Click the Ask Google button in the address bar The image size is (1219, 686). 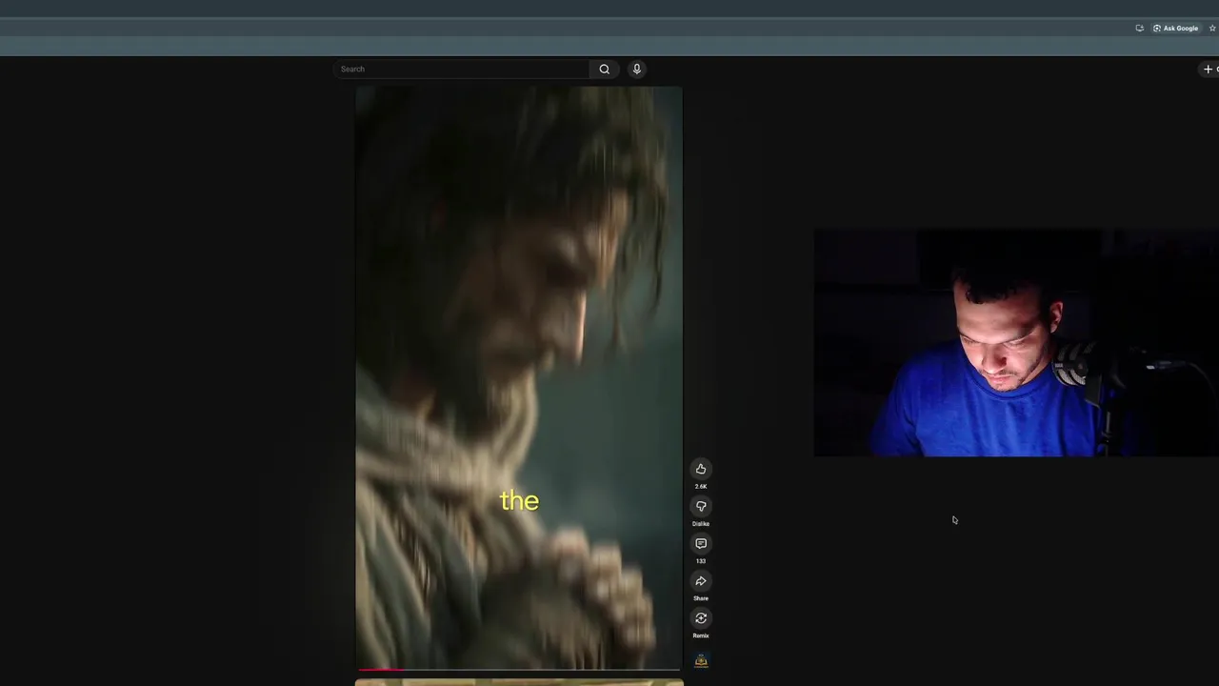click(1175, 28)
